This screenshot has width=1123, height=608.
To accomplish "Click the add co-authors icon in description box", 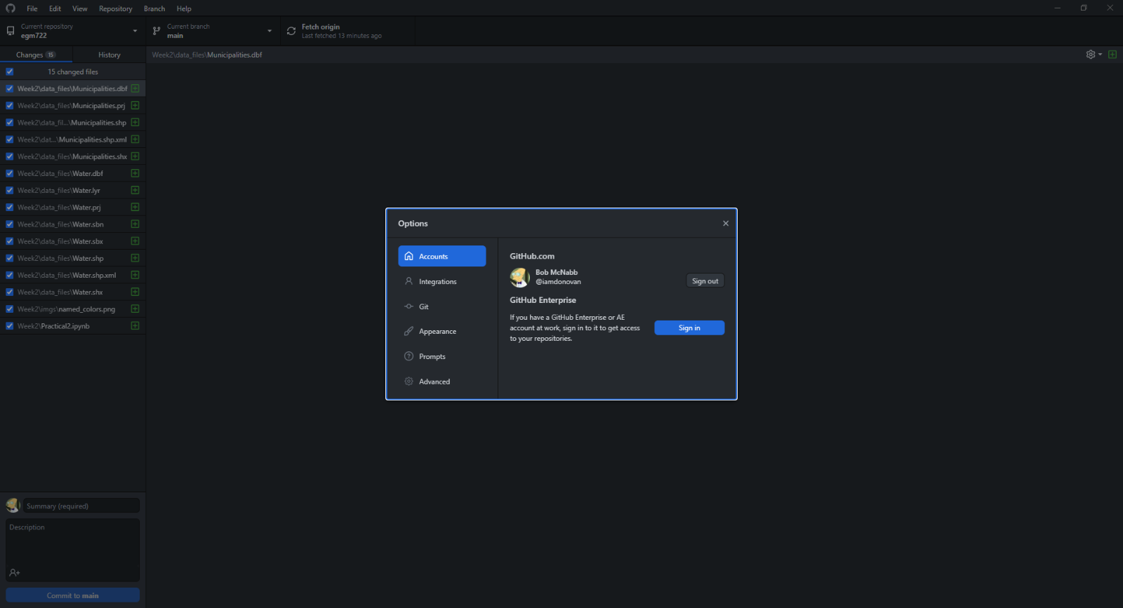I will click(15, 573).
